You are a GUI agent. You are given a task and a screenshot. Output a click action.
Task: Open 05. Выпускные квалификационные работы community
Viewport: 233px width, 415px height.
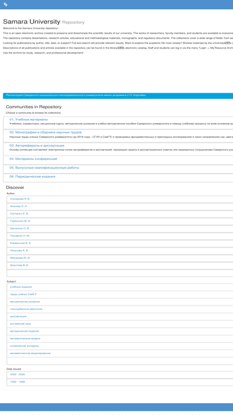[x=44, y=168]
